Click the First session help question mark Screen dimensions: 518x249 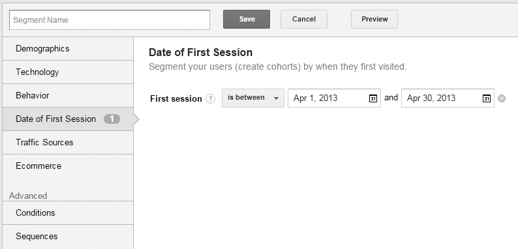point(210,98)
